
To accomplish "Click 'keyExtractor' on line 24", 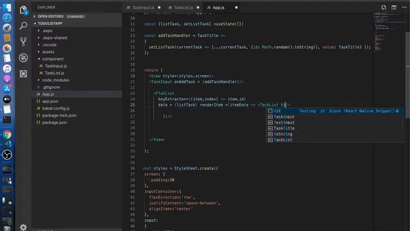I will [172, 99].
